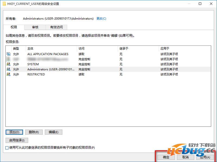This screenshot has height=162, width=217.
Task: Click 启用继承(I) button
Action: pyautogui.click(x=17, y=140)
